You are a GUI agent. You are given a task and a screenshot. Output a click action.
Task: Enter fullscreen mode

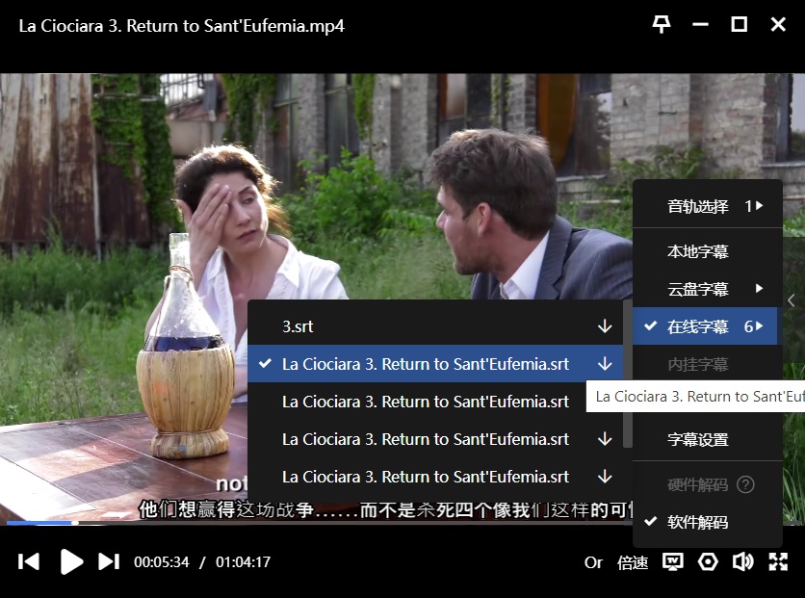point(778,562)
